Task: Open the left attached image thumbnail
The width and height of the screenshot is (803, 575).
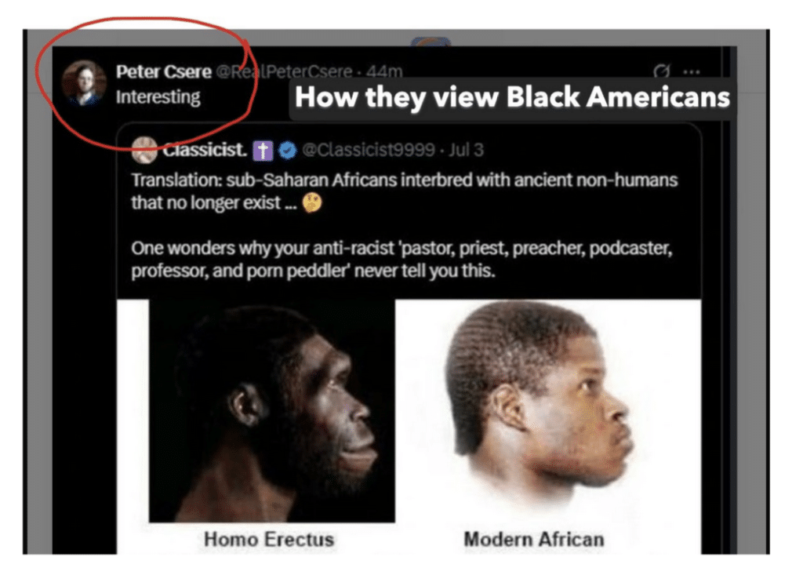Action: coord(271,410)
